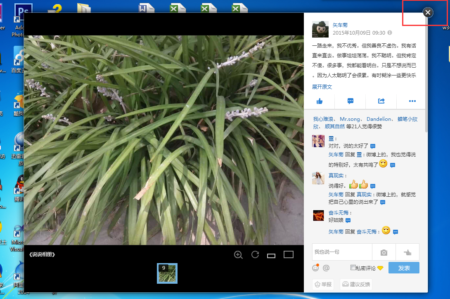Open liker 顺其自然's profile link
The height and width of the screenshot is (299, 450).
[x=335, y=127]
